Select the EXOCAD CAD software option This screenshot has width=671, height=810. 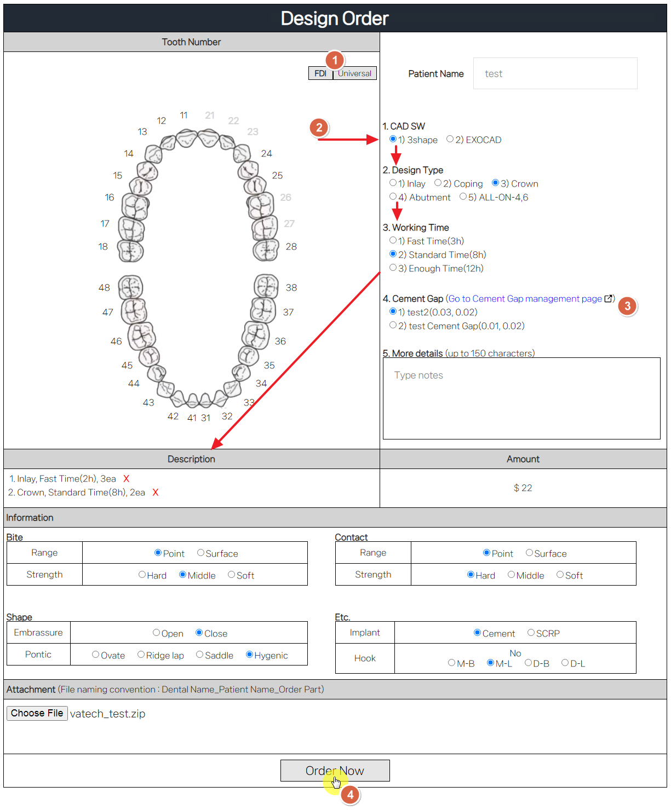(450, 140)
